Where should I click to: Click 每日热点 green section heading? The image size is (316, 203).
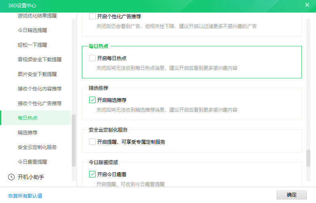[x=98, y=46]
